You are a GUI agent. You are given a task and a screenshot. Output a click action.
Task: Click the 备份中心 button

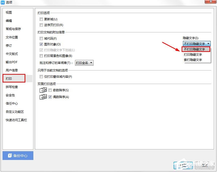[18, 156]
